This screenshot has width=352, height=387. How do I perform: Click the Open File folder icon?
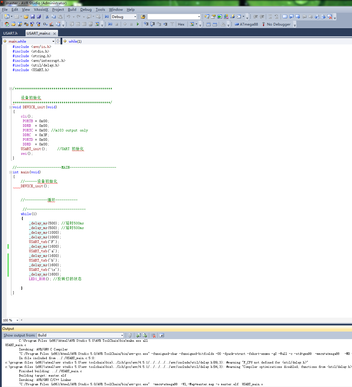click(x=26, y=17)
